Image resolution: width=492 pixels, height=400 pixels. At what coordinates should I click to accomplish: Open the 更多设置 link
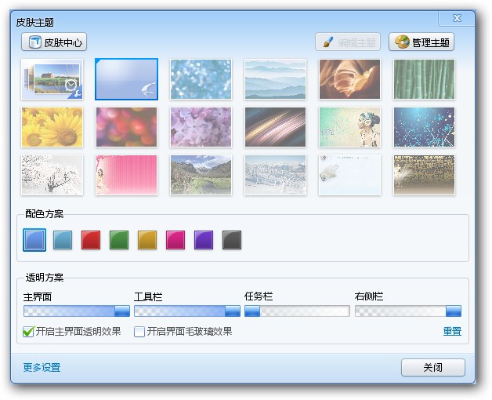click(x=42, y=367)
